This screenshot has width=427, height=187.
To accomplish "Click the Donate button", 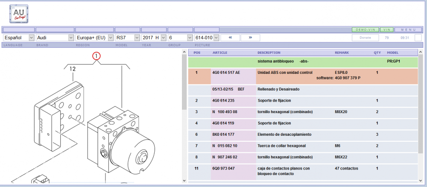I will coord(365,38).
